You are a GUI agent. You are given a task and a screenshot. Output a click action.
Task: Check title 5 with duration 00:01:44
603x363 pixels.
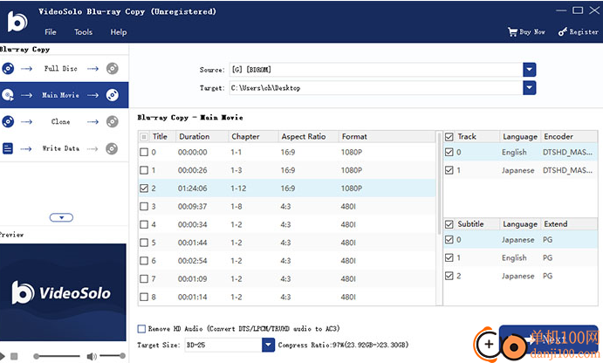coord(144,243)
